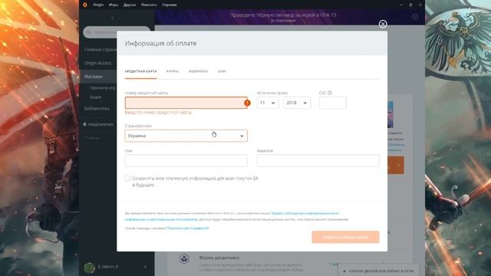Open Магазин in the sidebar
Viewport: 491px width, 276px height.
[x=94, y=77]
